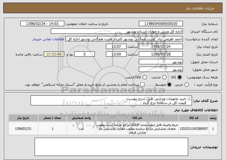
Task: Click the remaining time countdown 21:52:48
Action: 54,54
